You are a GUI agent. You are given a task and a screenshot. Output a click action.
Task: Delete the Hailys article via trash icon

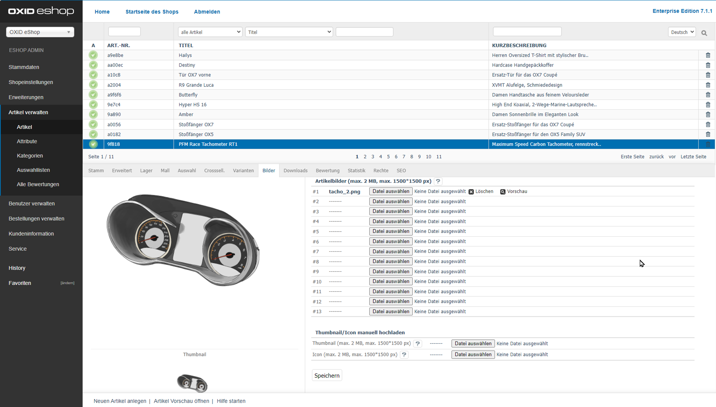tap(708, 55)
